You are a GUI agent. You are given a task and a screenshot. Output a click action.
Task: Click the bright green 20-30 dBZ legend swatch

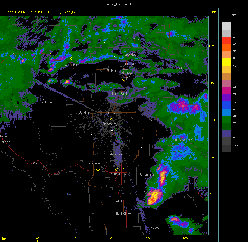[226, 120]
